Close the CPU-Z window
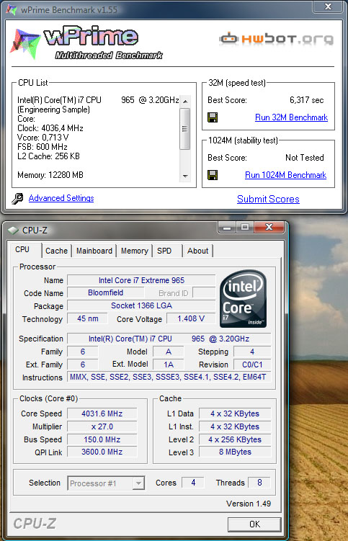This screenshot has width=348, height=541. click(x=269, y=228)
